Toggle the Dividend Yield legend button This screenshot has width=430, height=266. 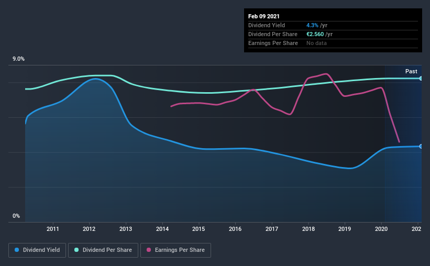point(37,250)
